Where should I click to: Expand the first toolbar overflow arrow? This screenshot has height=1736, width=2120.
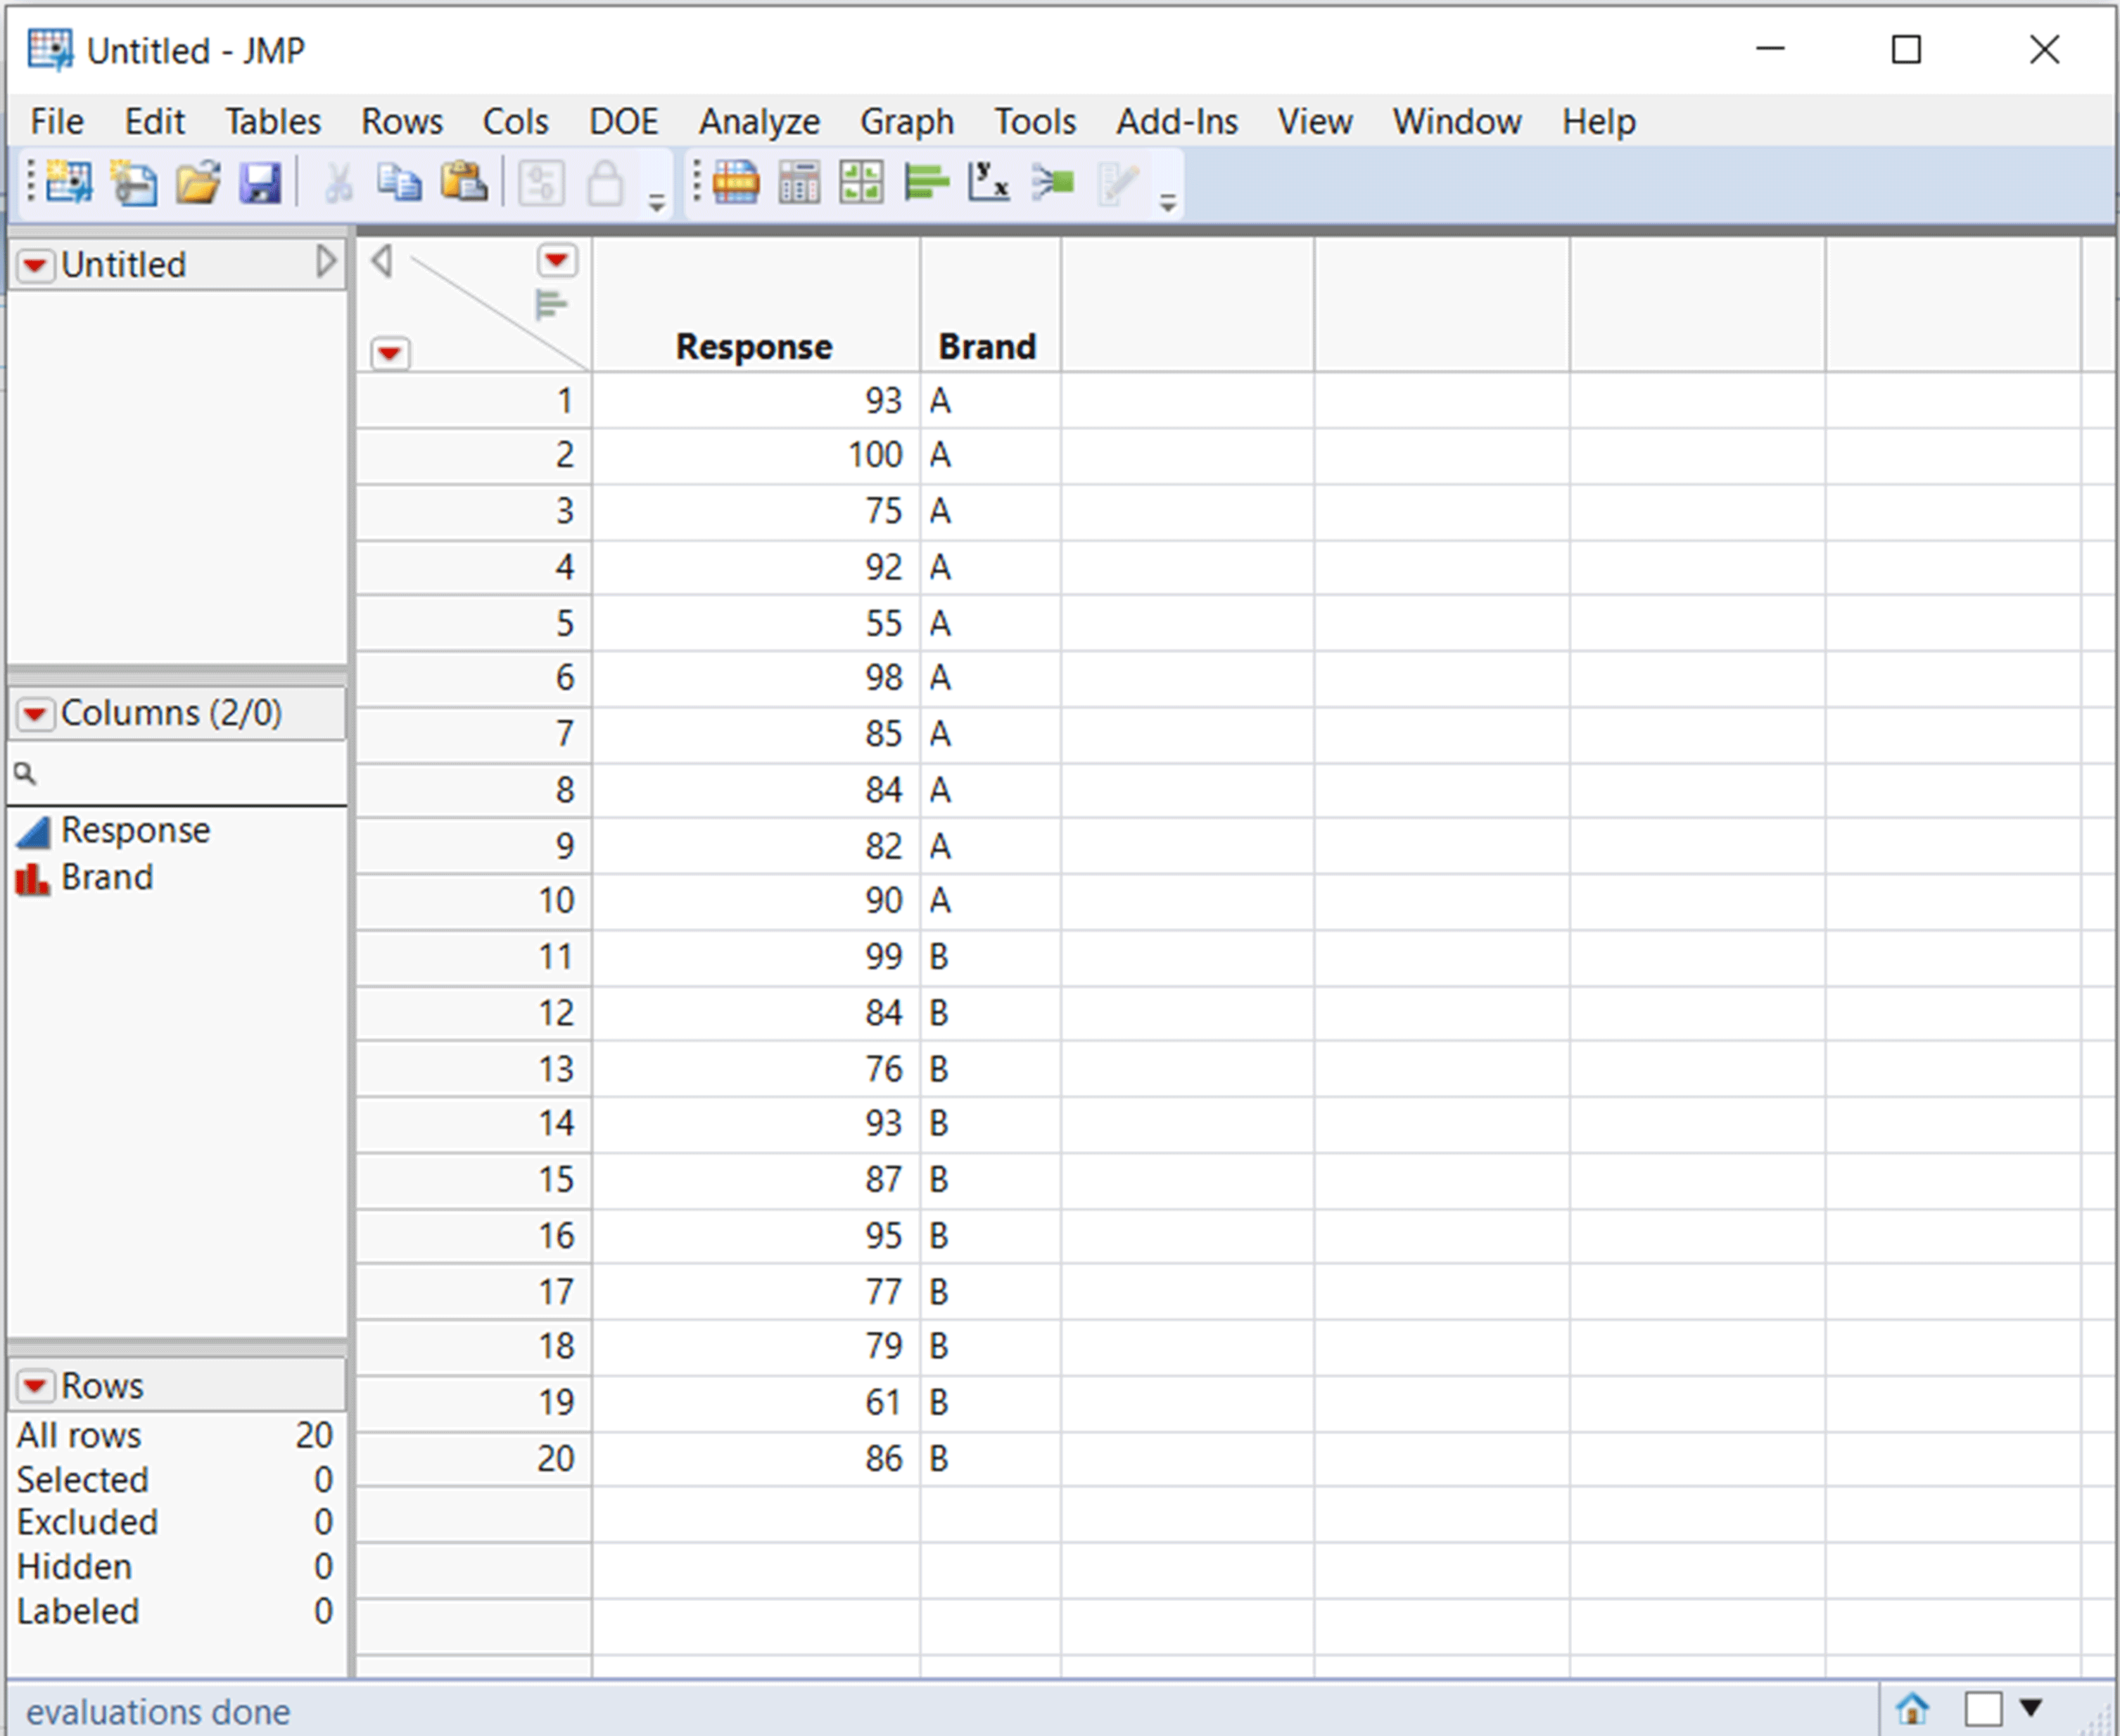[657, 203]
